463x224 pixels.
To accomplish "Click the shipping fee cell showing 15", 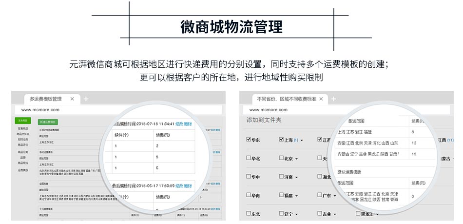I will [422, 154].
